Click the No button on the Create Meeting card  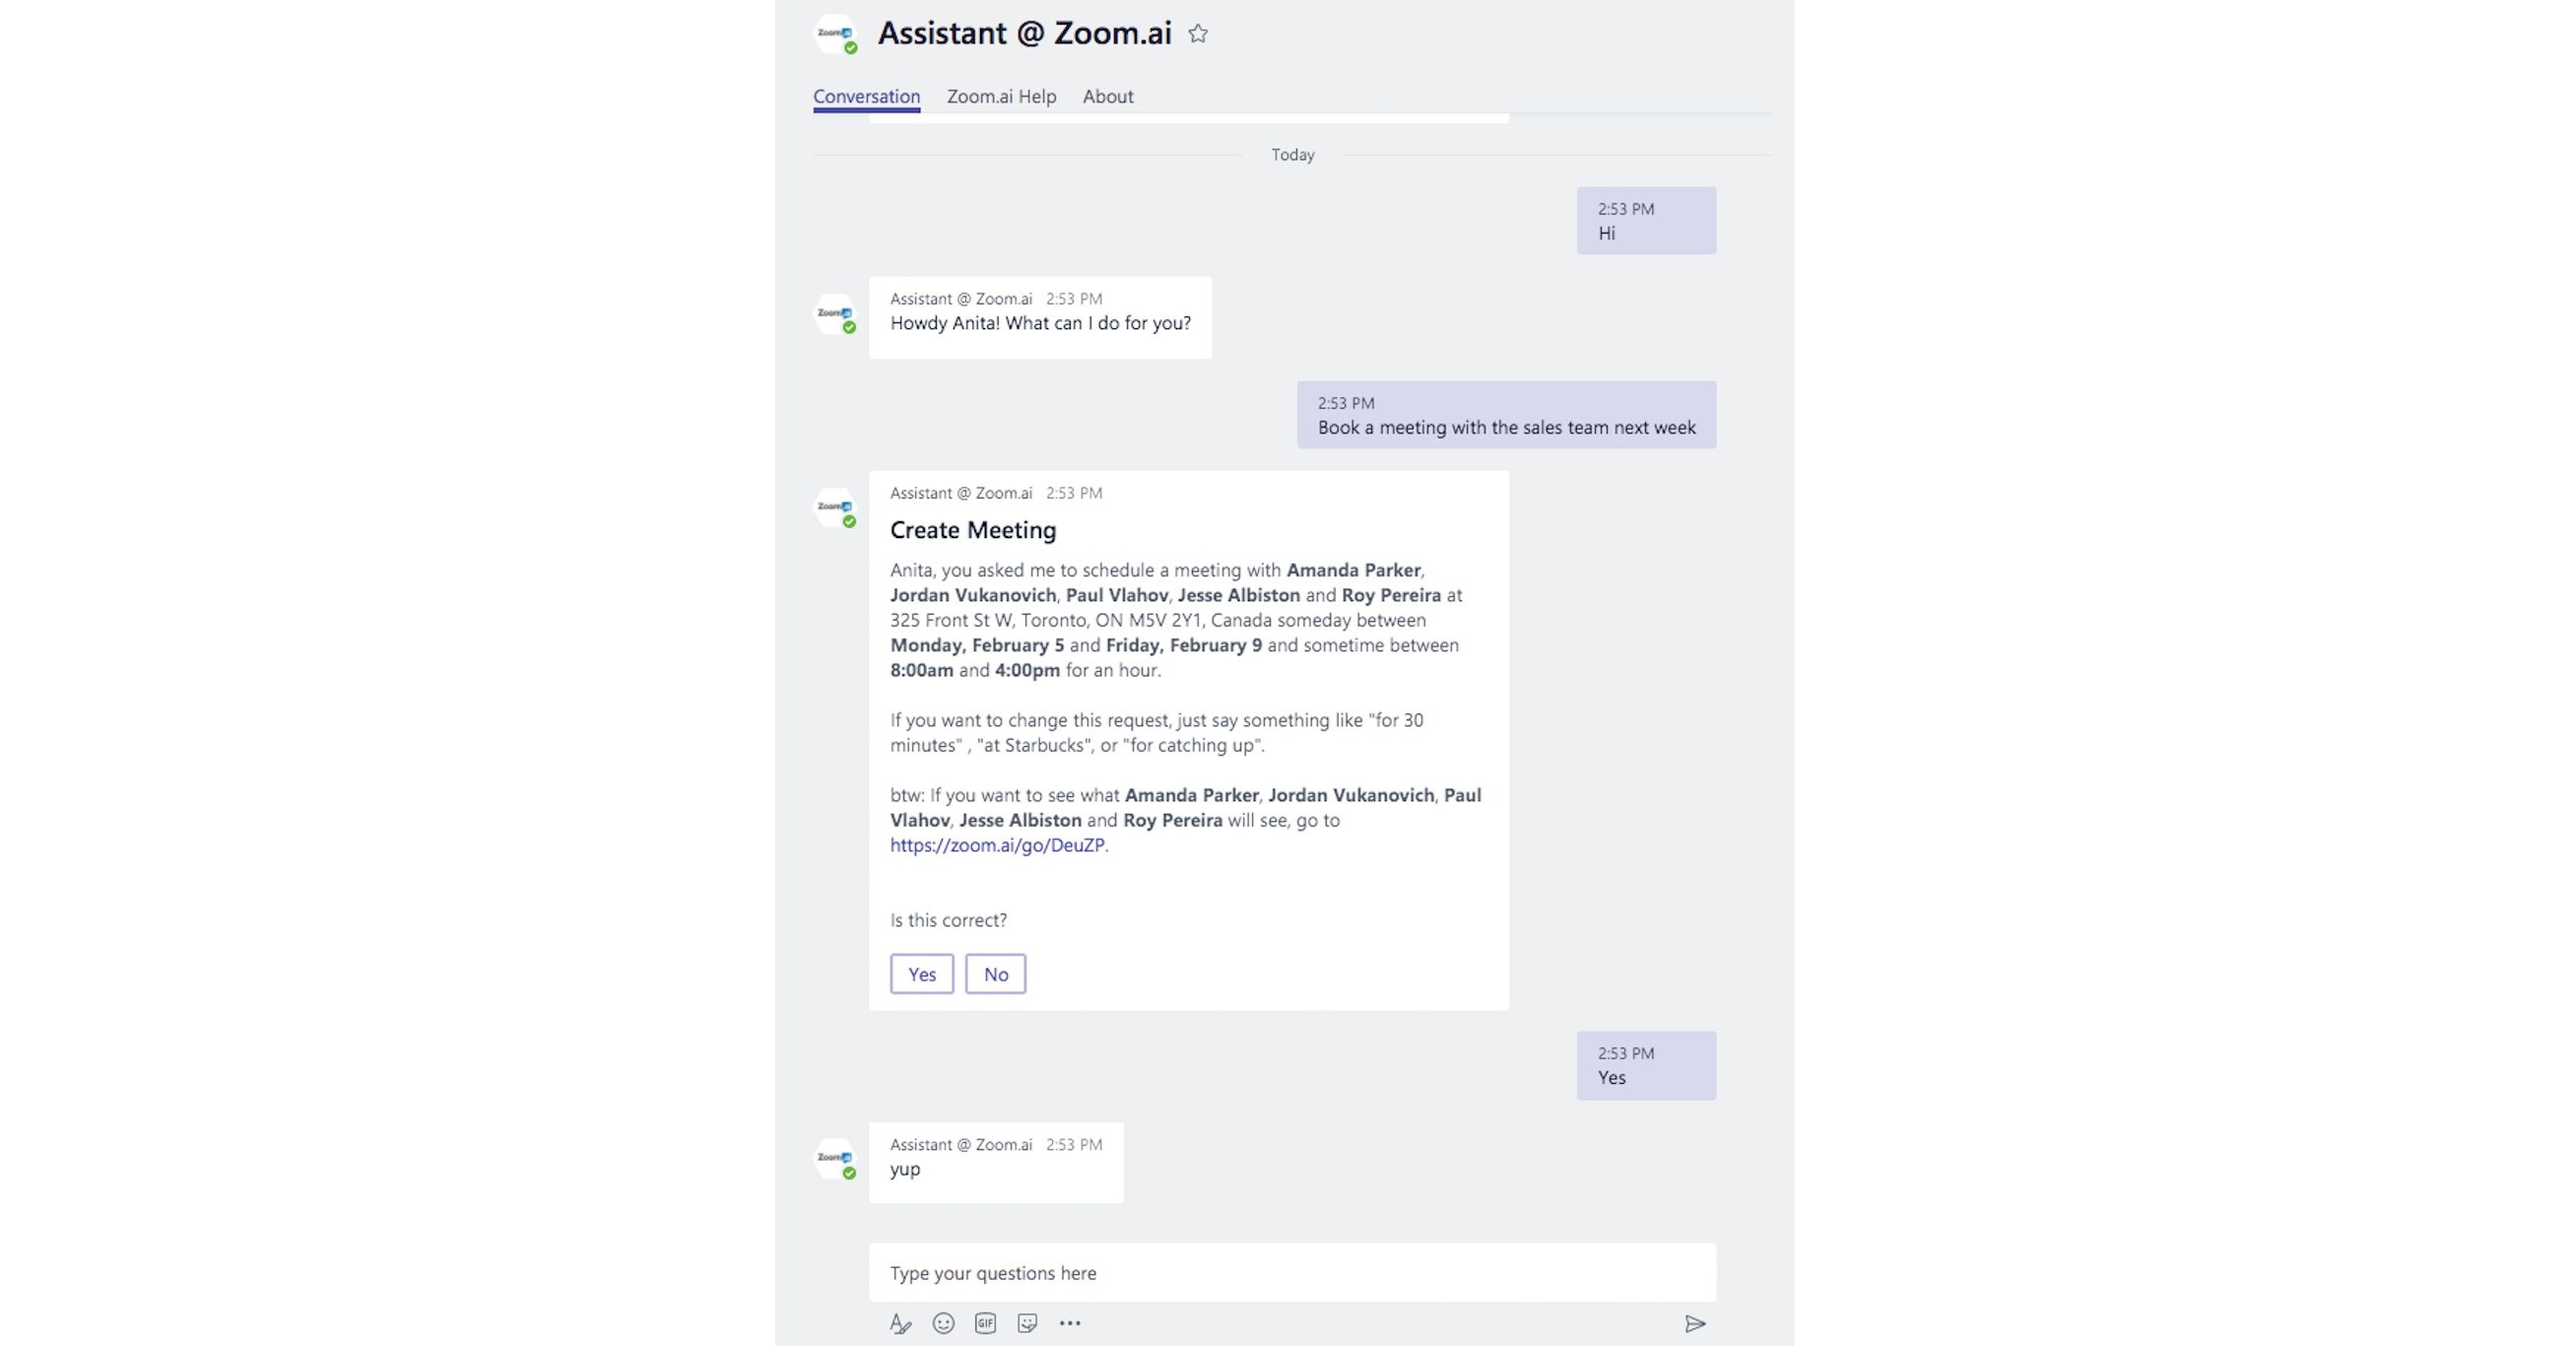[x=995, y=973]
